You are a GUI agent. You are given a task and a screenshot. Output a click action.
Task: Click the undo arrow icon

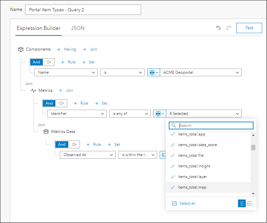(218, 28)
